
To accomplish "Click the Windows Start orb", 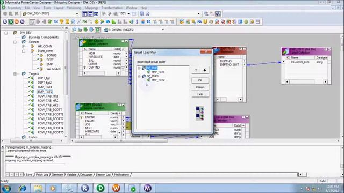I will pos(6,188).
